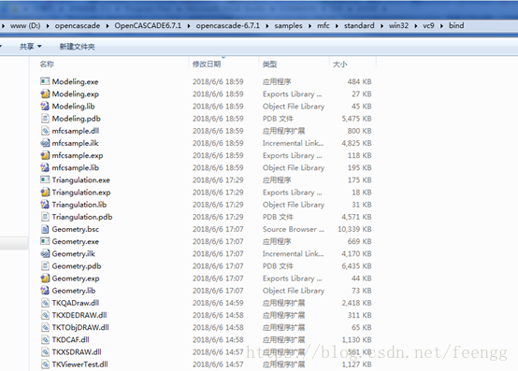Click the Triangulation.lib file icon
518x371 pixels.
(45, 205)
